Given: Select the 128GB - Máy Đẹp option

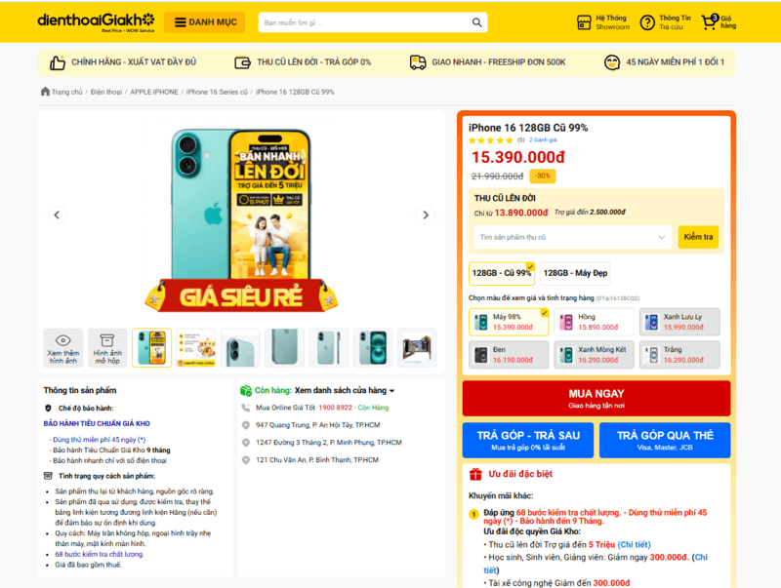Looking at the screenshot, I should pyautogui.click(x=575, y=273).
